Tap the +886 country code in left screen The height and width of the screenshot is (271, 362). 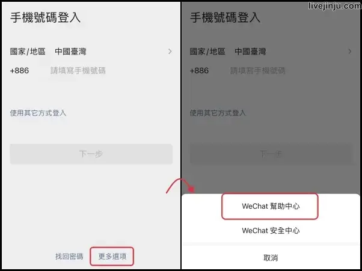point(19,71)
